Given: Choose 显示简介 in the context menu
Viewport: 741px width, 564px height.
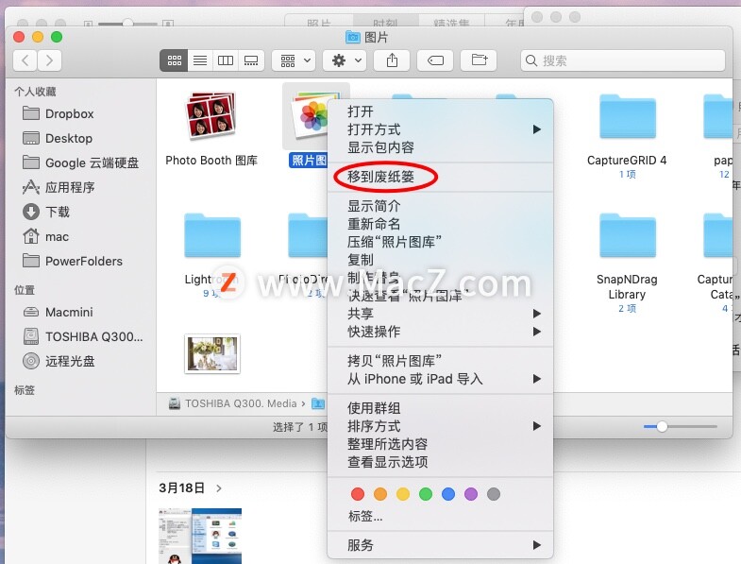Looking at the screenshot, I should pos(440,206).
